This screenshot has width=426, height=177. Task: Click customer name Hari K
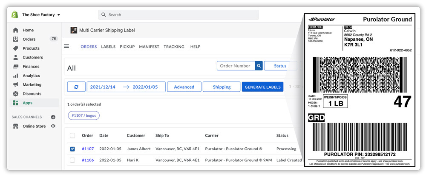(132, 160)
